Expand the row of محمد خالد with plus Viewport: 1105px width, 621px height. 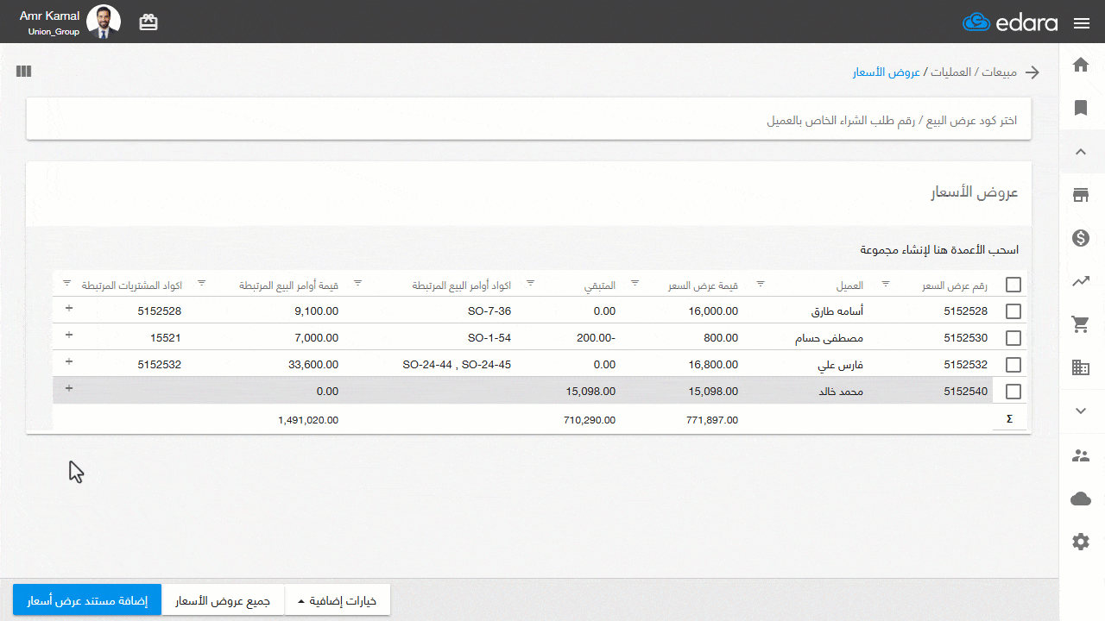69,388
